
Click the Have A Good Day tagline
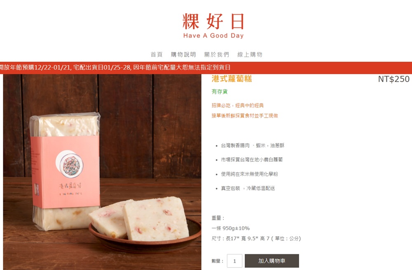coord(213,35)
